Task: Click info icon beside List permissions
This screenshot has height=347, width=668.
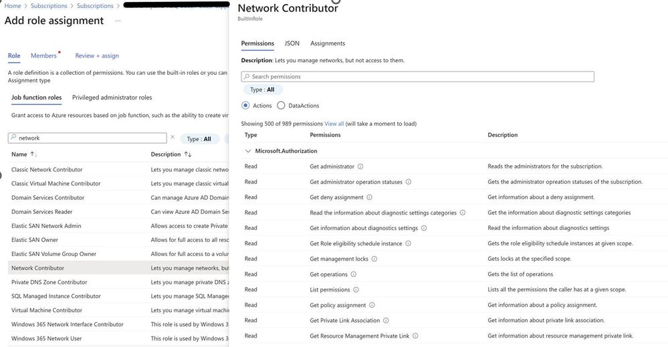Action: 356,290
